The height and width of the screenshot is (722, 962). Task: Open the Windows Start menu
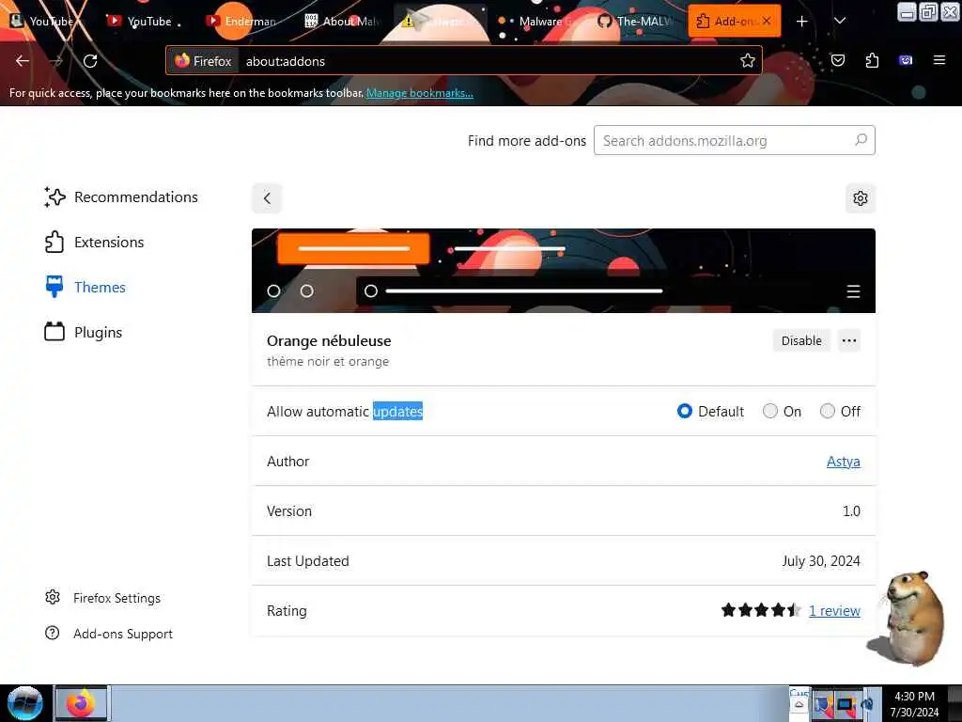(x=24, y=703)
